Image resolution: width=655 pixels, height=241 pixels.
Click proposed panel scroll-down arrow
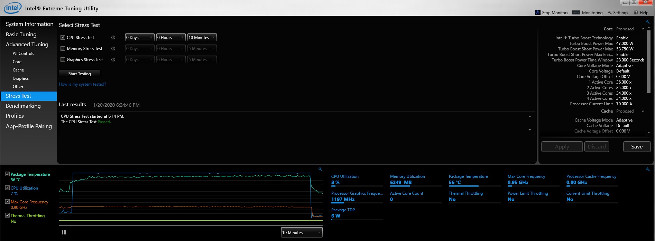pyautogui.click(x=649, y=133)
